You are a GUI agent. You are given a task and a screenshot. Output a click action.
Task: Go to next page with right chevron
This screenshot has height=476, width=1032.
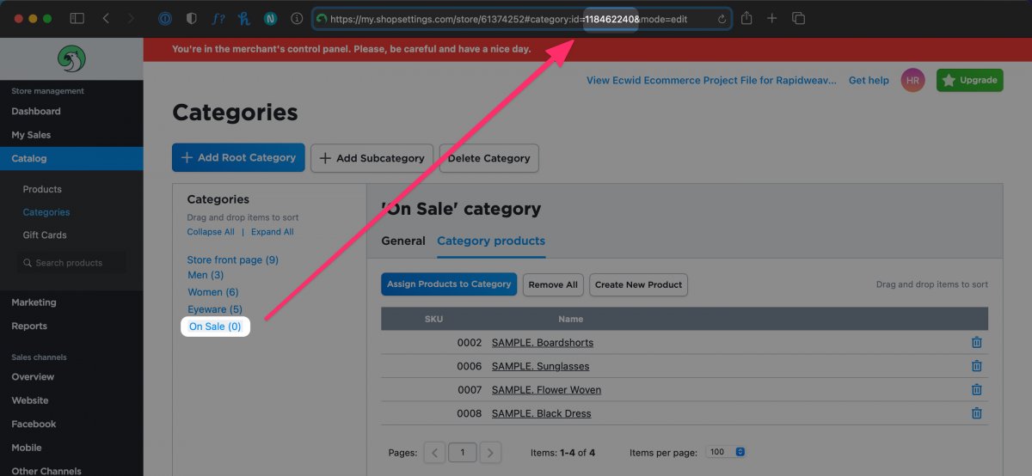[x=490, y=453]
